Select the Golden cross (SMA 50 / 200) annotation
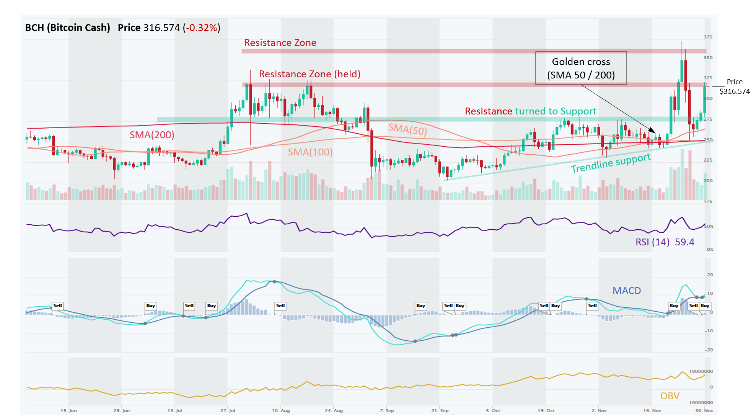The width and height of the screenshot is (756, 415). [581, 68]
